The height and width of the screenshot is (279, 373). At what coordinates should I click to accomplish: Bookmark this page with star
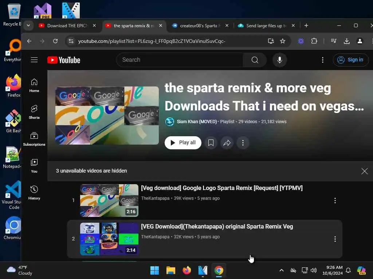(x=283, y=41)
